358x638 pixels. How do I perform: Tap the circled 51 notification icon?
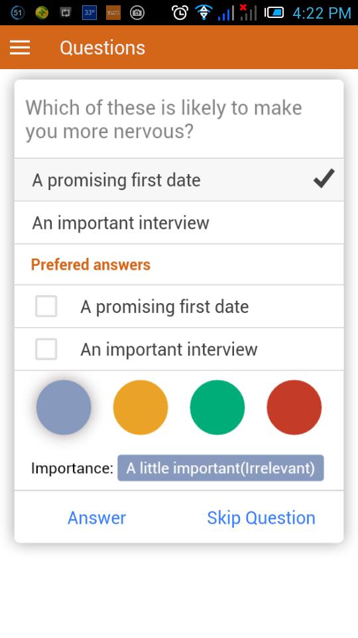coord(17,13)
